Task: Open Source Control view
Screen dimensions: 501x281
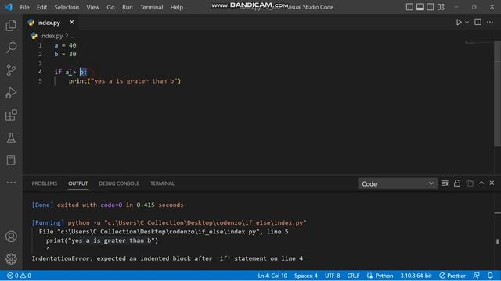Action: pyautogui.click(x=11, y=69)
